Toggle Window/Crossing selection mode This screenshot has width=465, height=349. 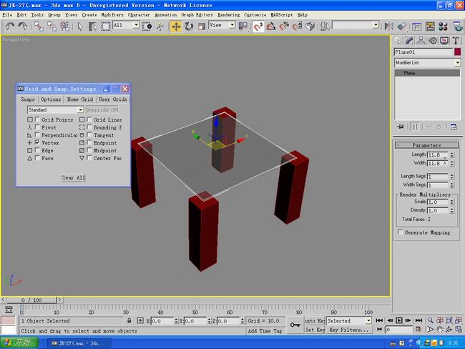[x=147, y=26]
